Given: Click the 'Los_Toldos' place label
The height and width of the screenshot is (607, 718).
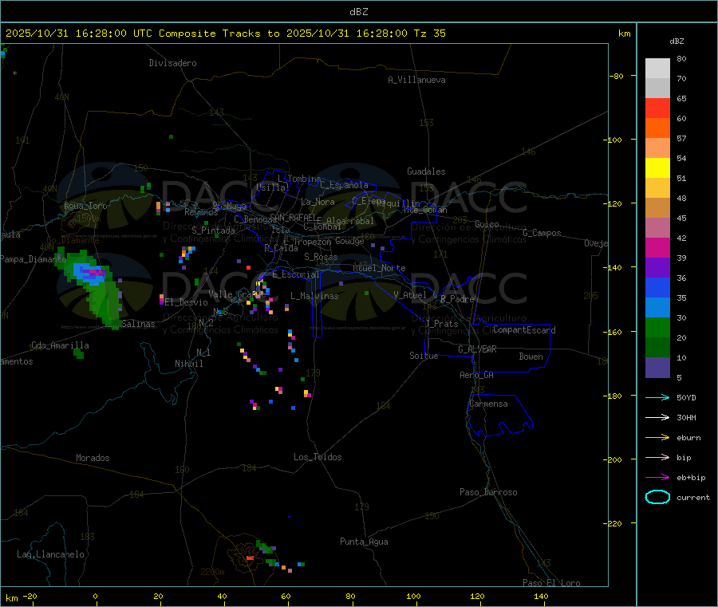Looking at the screenshot, I should [318, 457].
